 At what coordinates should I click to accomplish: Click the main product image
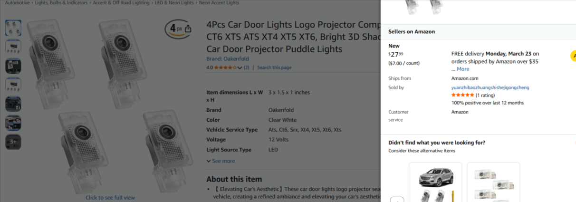[x=109, y=105]
